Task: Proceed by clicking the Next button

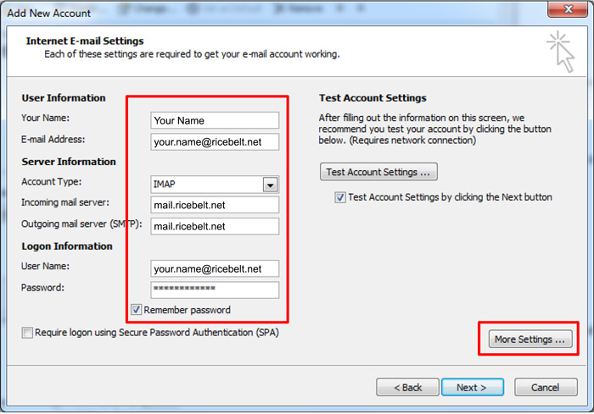Action: coord(472,388)
